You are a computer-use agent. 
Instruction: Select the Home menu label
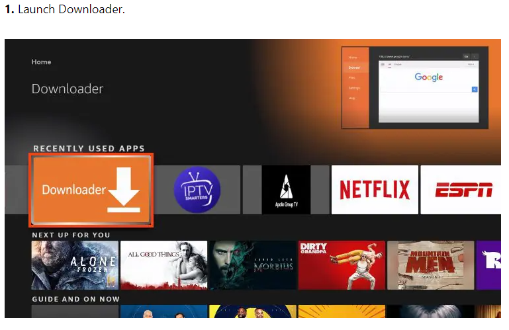point(41,62)
